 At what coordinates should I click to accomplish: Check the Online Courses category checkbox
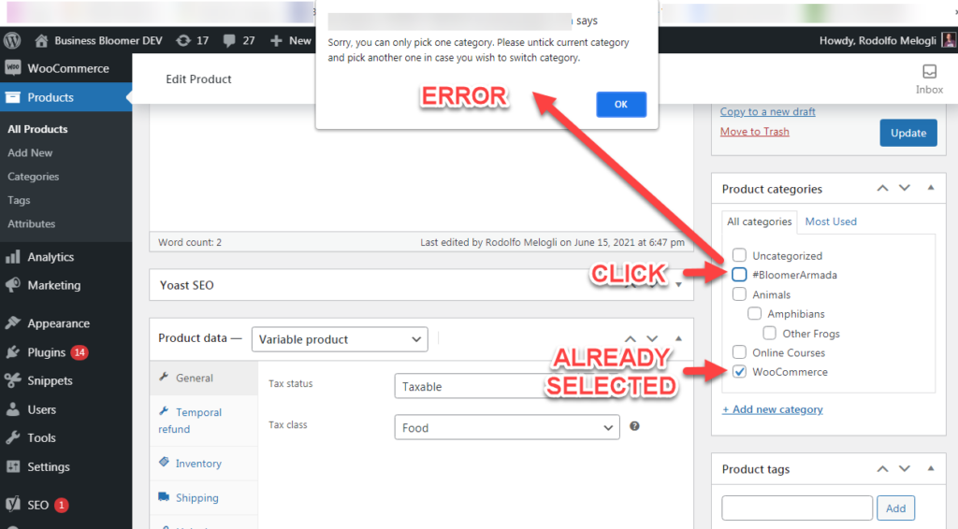click(739, 352)
